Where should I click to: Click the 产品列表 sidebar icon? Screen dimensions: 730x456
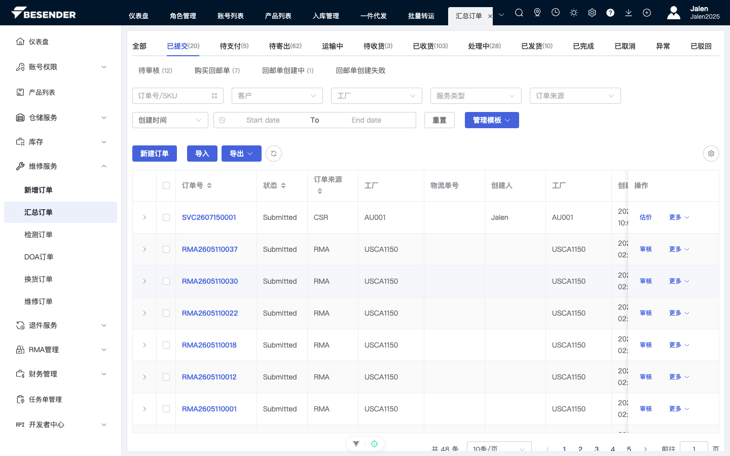pyautogui.click(x=20, y=92)
